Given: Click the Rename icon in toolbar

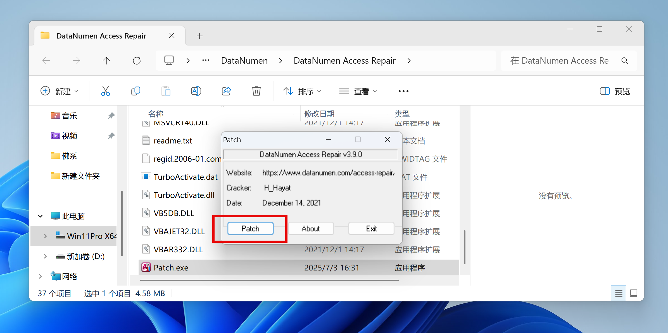Looking at the screenshot, I should 196,91.
